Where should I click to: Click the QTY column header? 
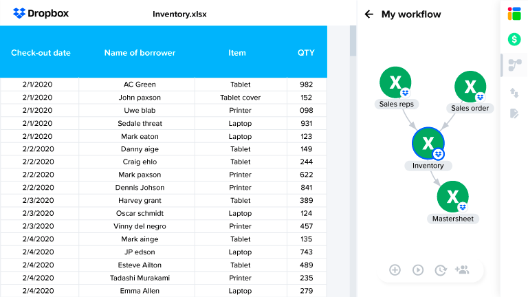pos(306,53)
